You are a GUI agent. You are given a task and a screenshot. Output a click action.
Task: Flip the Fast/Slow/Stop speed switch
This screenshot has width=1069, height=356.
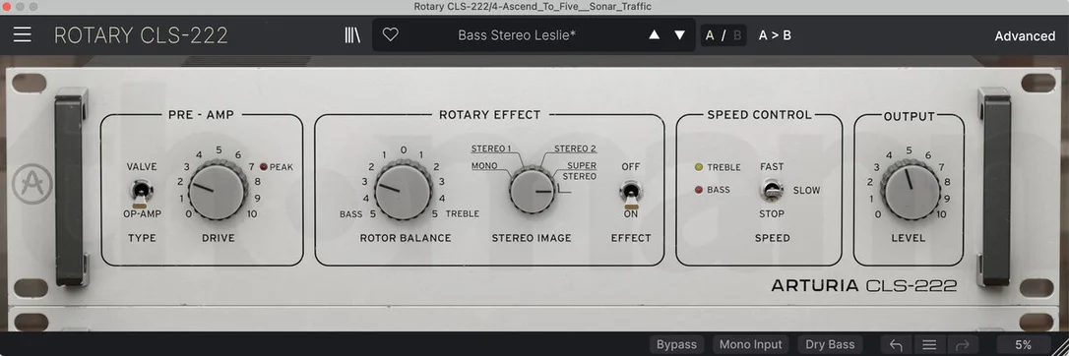pyautogui.click(x=772, y=191)
